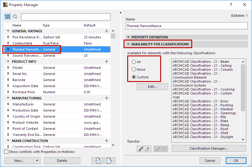Viewport: 252px width, 167px height.
Task: Click the Name field containing Thermal Transmittance
Action: [187, 26]
